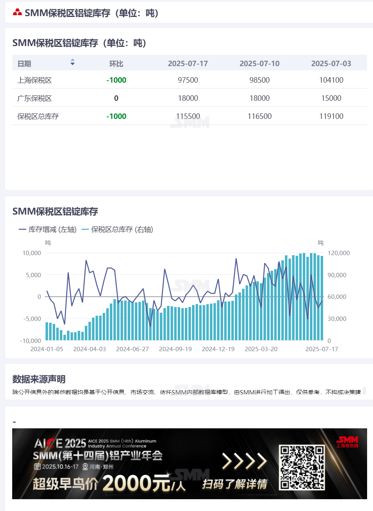Click the calendar icon beside 2025.10.16-17 in the banner
The image size is (373, 511).
click(37, 467)
